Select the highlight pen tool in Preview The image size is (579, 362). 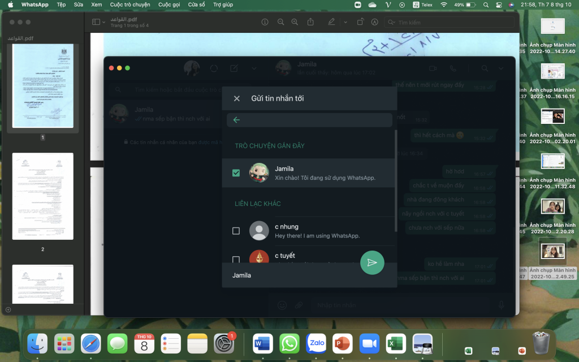point(331,22)
